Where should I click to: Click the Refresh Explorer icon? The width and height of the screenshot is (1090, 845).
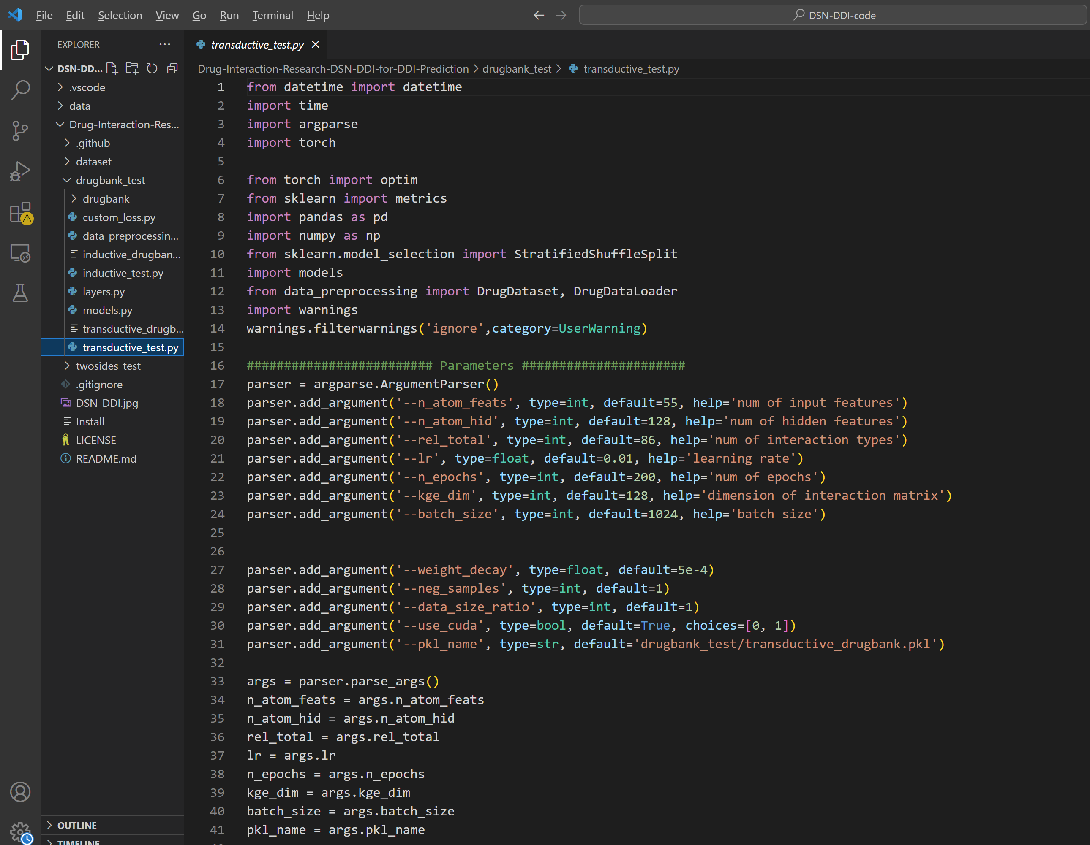pos(152,68)
